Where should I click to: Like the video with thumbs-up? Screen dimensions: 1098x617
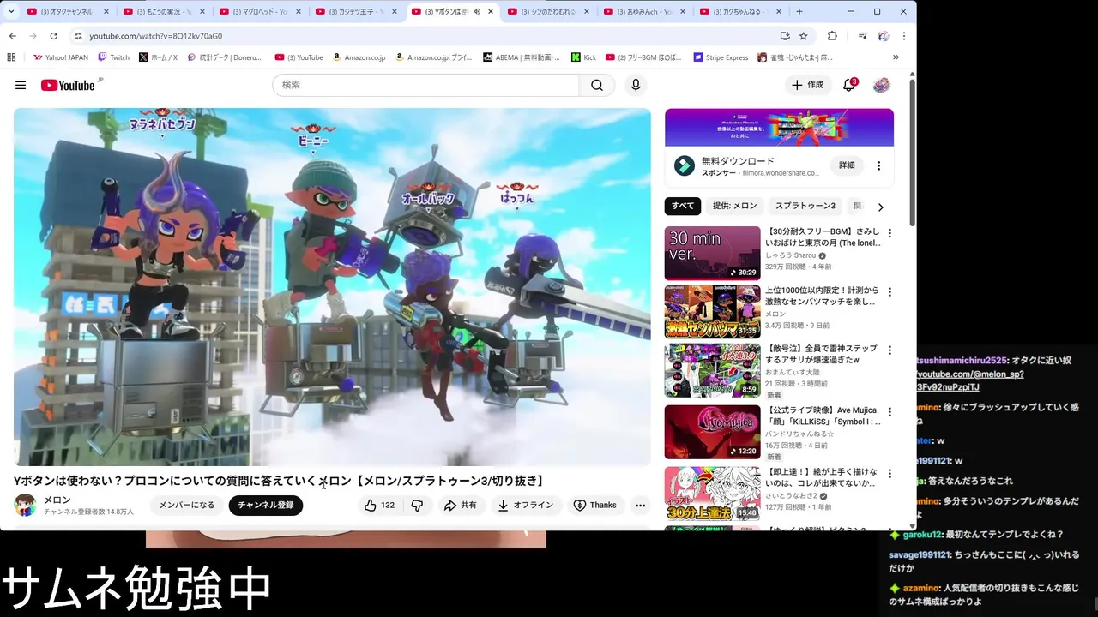click(379, 506)
